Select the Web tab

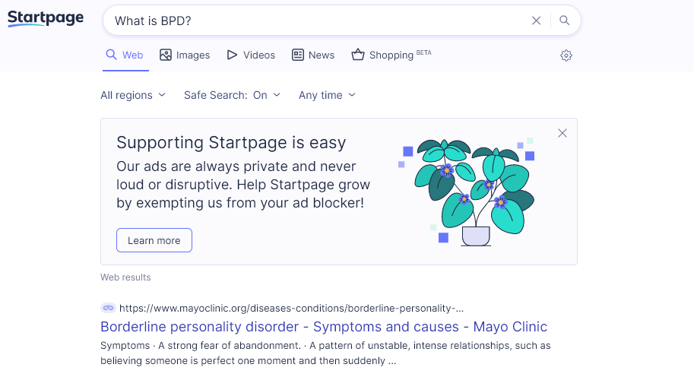[x=125, y=55]
